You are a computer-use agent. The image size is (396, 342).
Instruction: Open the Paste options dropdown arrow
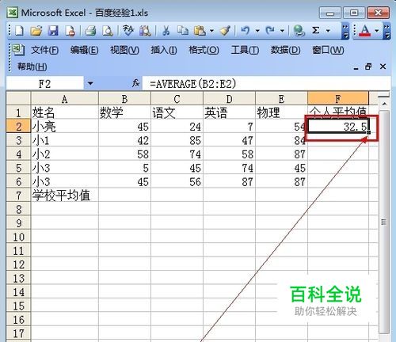point(211,31)
